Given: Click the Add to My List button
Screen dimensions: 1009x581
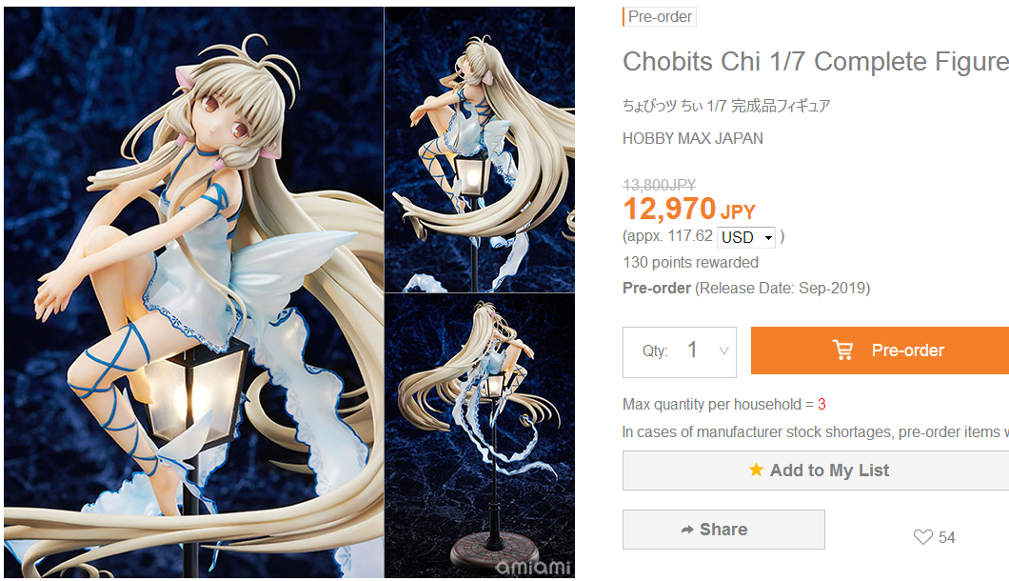Looking at the screenshot, I should click(x=816, y=471).
